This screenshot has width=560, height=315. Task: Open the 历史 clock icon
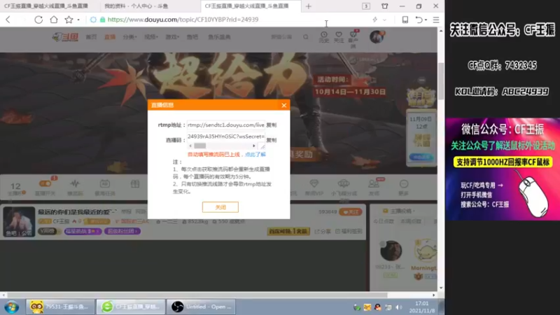[x=323, y=37]
